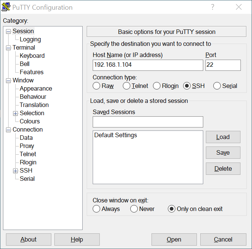Click the PuTTY icon in the title bar

(x=6, y=7)
